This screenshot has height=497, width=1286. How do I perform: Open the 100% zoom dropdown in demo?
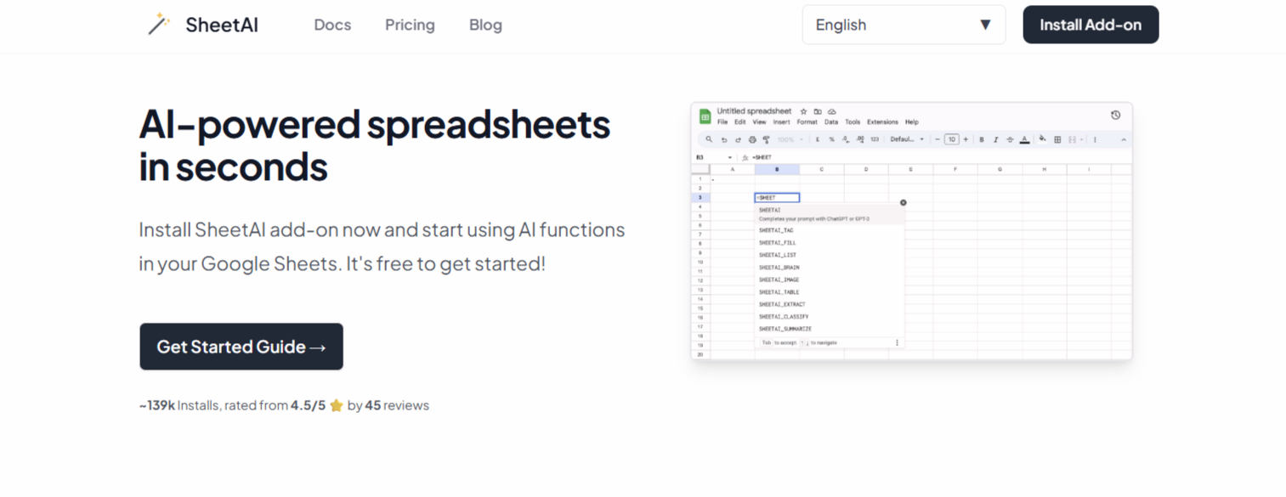click(790, 139)
